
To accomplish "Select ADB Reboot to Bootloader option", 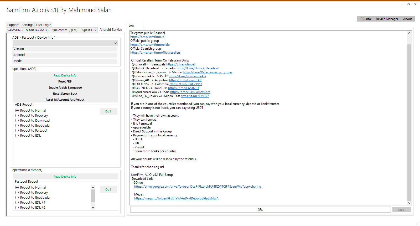I will [x=33, y=126].
